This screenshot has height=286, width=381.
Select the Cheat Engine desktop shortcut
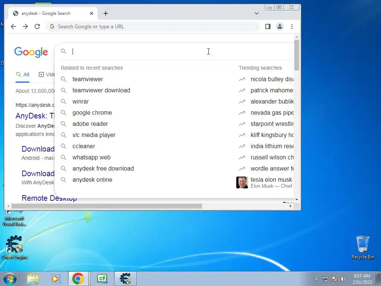pos(15,247)
